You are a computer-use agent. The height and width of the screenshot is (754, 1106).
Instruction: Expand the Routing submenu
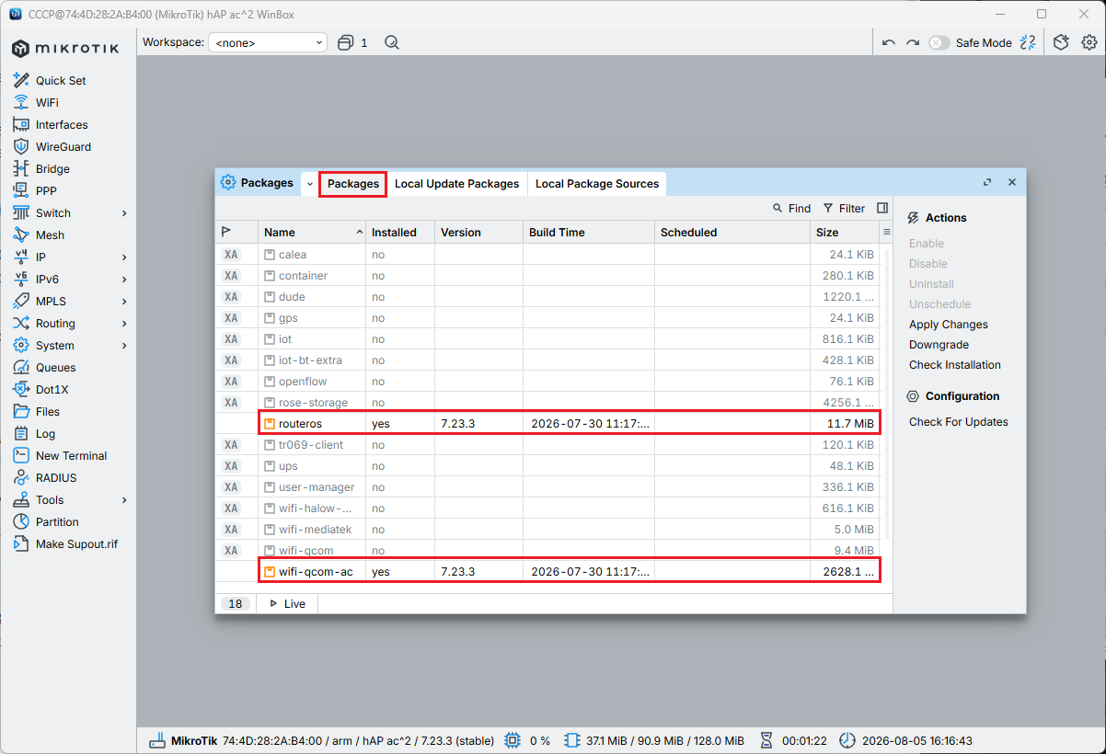click(x=124, y=324)
